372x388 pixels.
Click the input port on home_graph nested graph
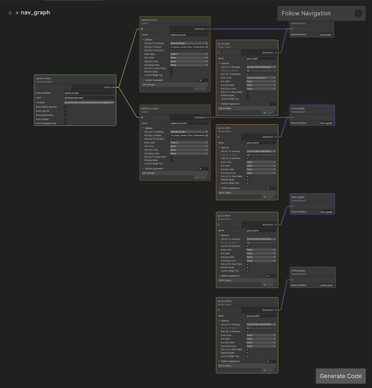point(292,117)
